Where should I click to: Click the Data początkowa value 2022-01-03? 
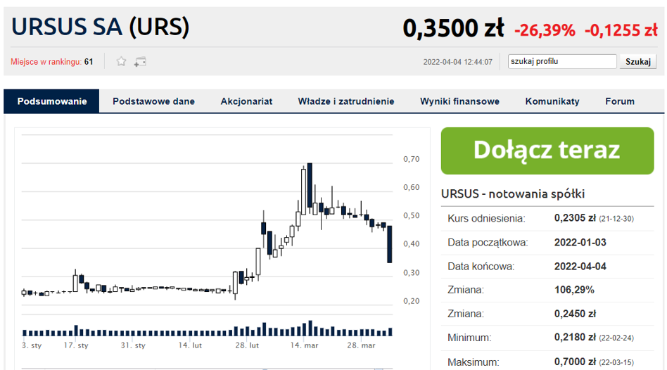580,243
